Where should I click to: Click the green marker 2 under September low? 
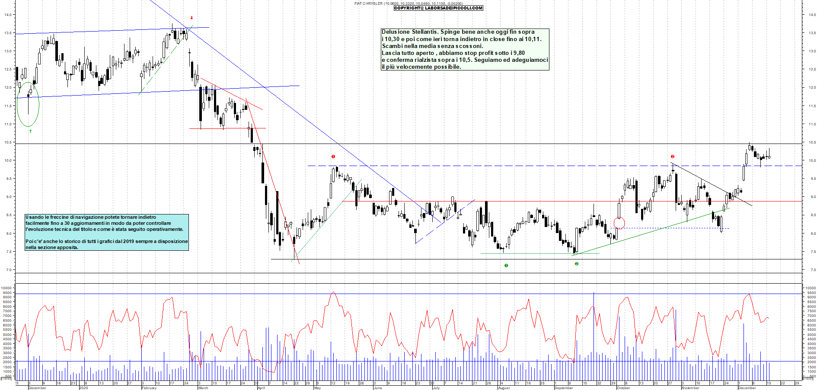[577, 264]
